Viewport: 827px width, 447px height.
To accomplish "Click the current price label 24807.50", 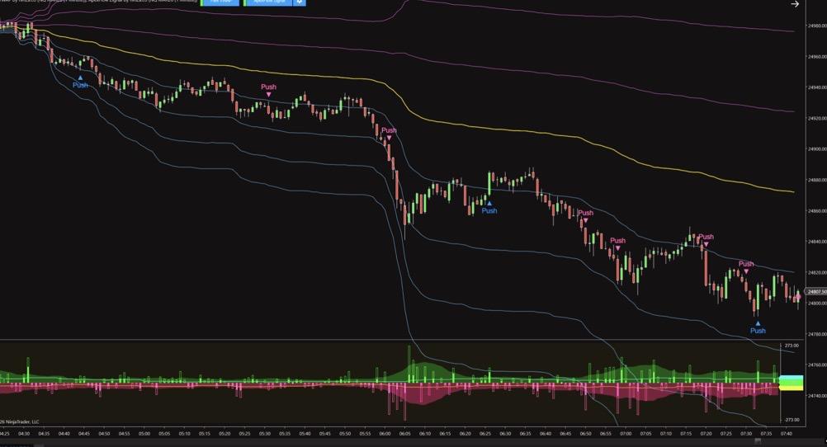I will click(815, 292).
